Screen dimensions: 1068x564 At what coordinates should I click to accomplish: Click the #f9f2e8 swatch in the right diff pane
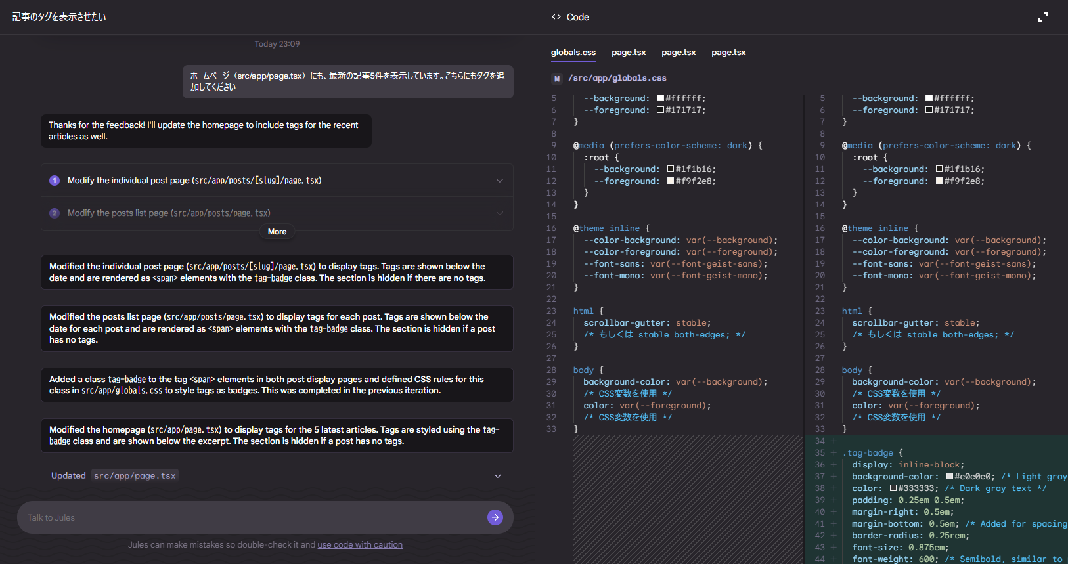click(x=939, y=181)
